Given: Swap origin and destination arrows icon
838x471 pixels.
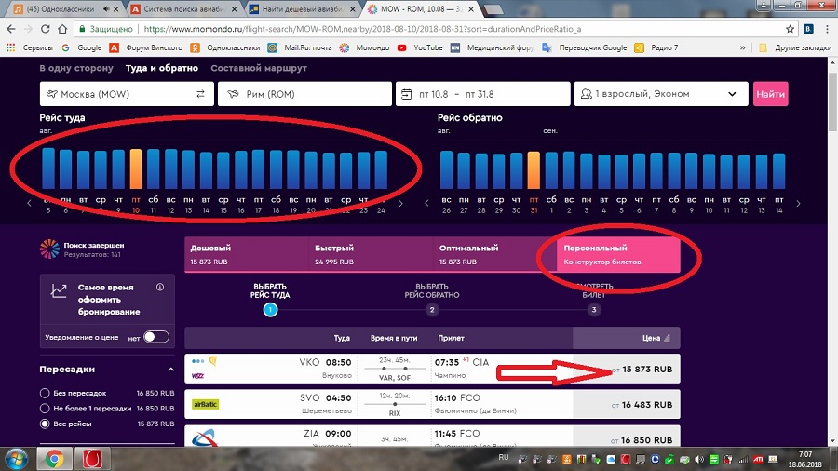Looking at the screenshot, I should (x=200, y=94).
